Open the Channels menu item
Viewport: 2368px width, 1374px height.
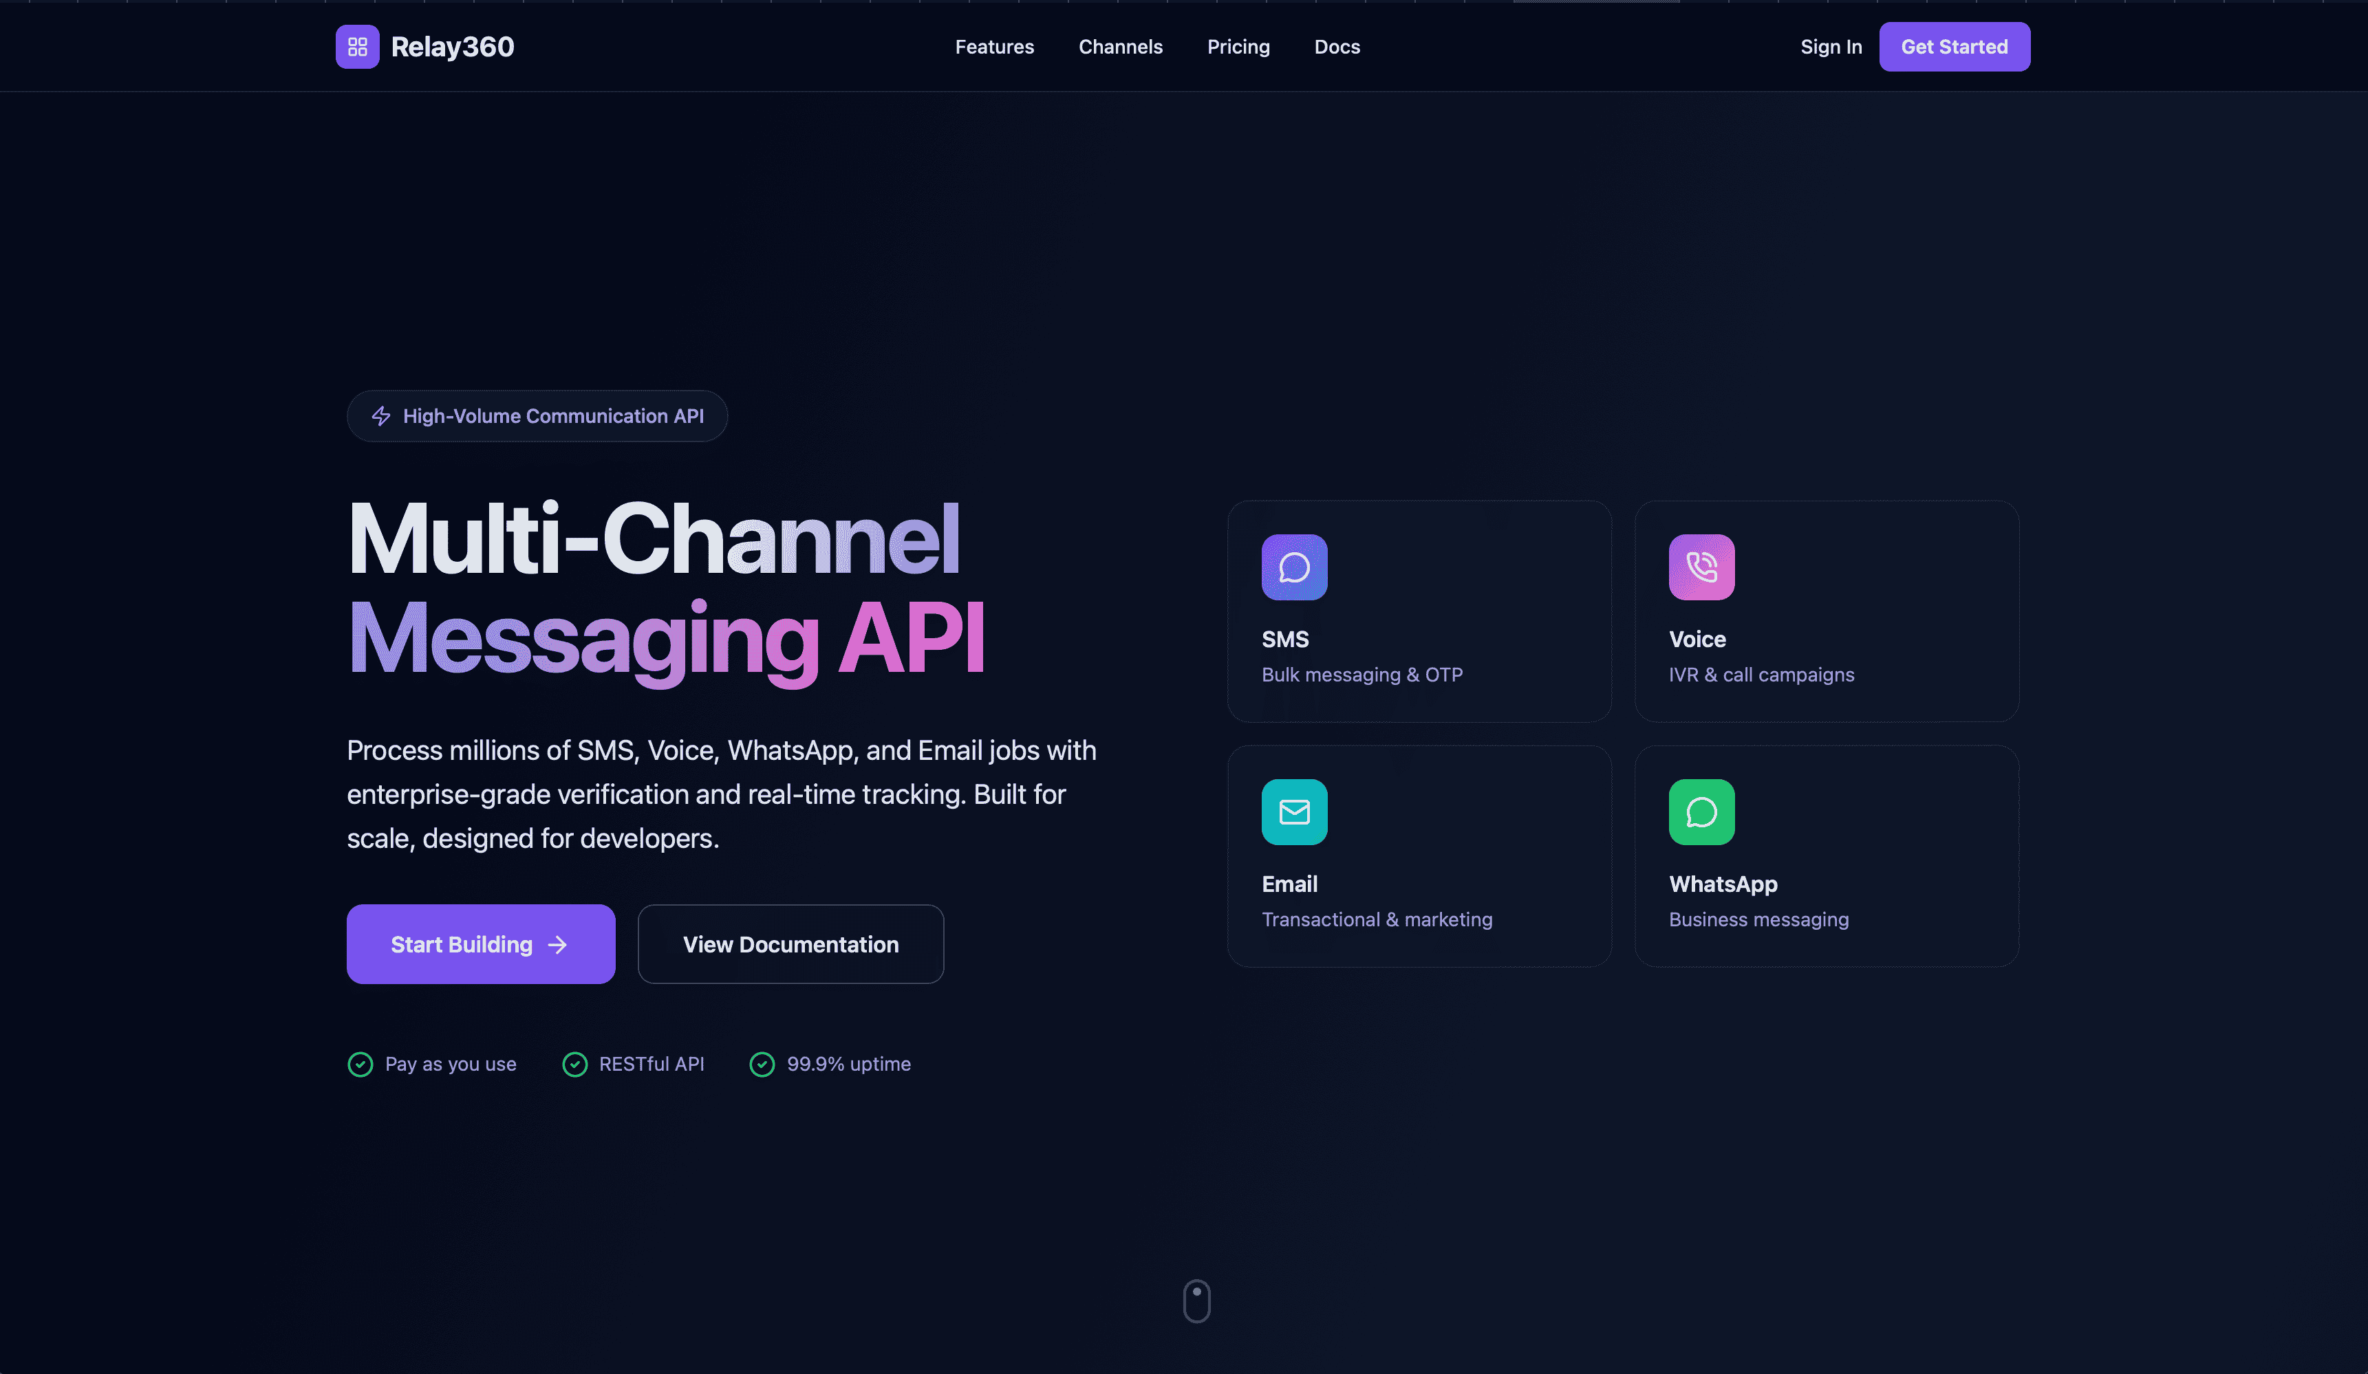pyautogui.click(x=1120, y=46)
